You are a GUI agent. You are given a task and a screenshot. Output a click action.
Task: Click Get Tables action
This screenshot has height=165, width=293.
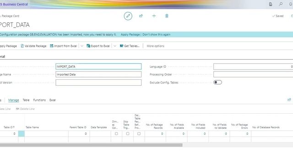130,46
